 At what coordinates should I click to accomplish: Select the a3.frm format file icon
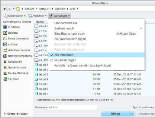click(x=36, y=41)
